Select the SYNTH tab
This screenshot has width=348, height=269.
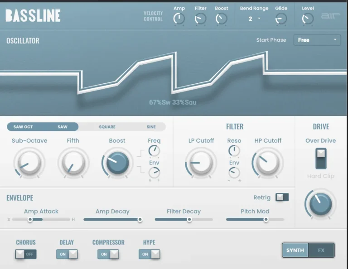[295, 250]
